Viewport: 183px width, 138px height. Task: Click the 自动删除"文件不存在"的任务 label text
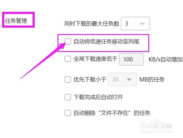pyautogui.click(x=112, y=113)
